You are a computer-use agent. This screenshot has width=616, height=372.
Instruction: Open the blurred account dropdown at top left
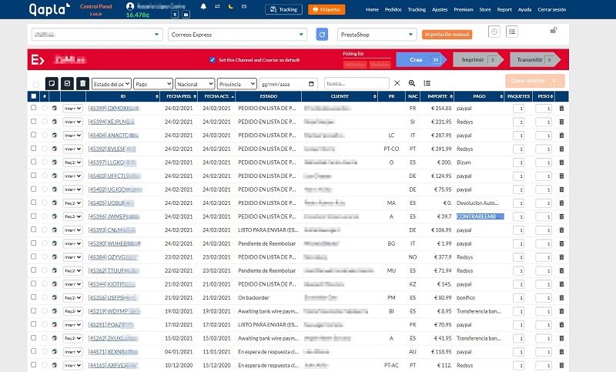click(97, 35)
